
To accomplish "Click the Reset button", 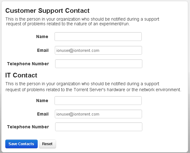I will 47,144.
